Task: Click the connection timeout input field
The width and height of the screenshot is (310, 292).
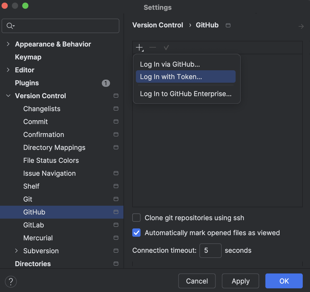Action: pos(210,250)
